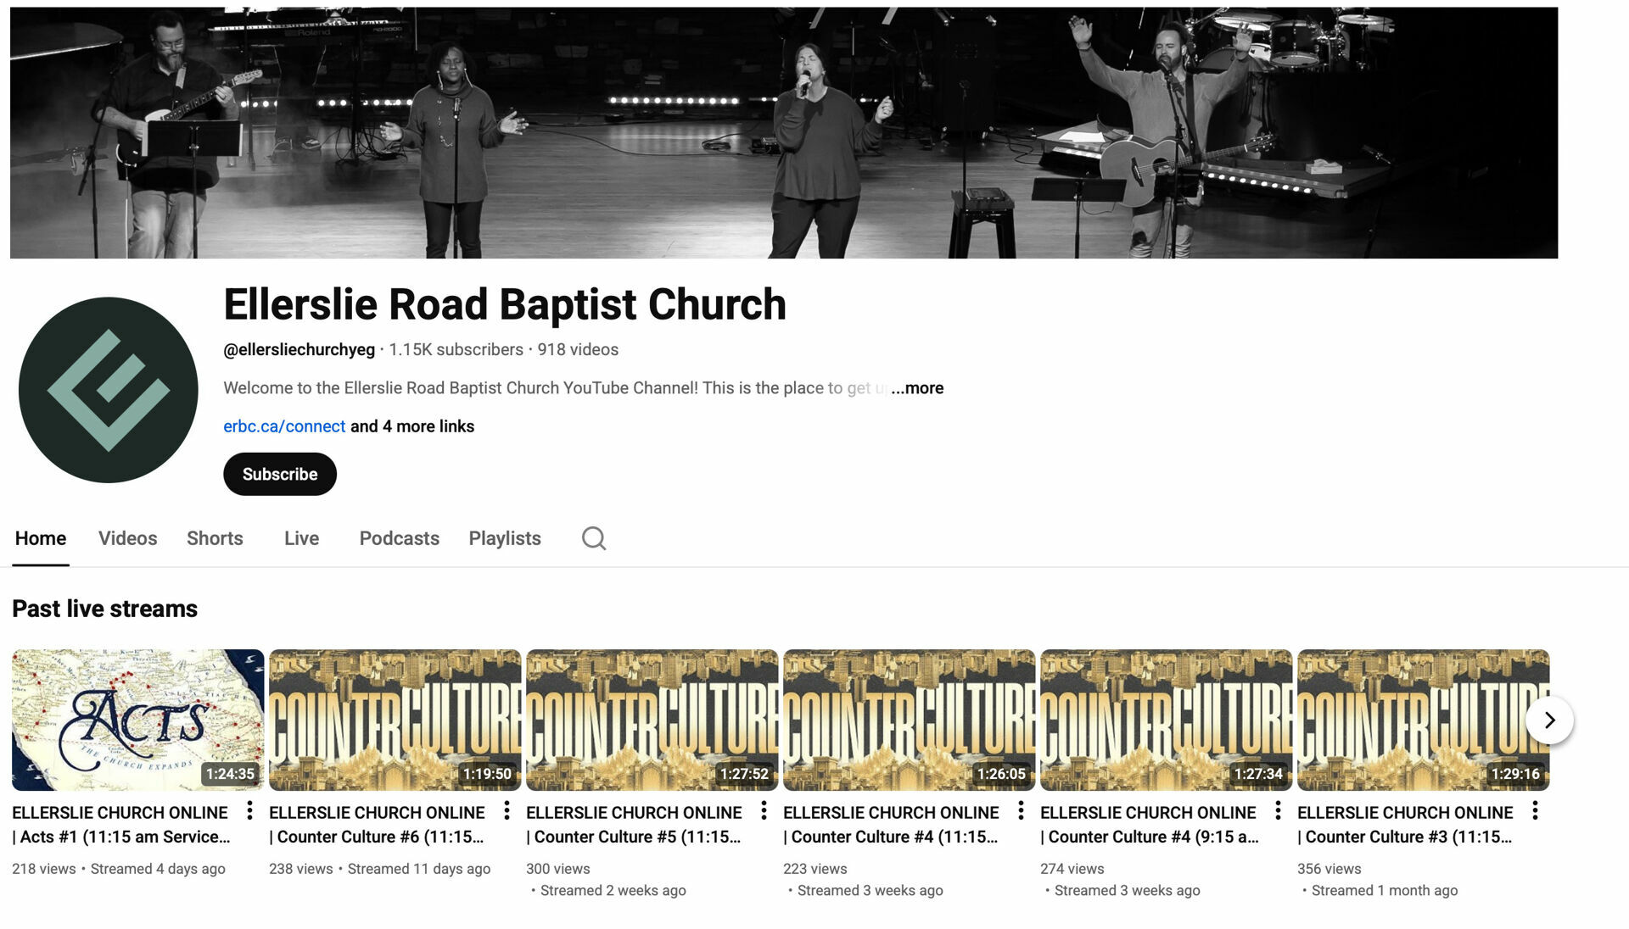Image resolution: width=1629 pixels, height=929 pixels.
Task: Play the Acts thumbnail video 1:24:35
Action: tap(137, 720)
